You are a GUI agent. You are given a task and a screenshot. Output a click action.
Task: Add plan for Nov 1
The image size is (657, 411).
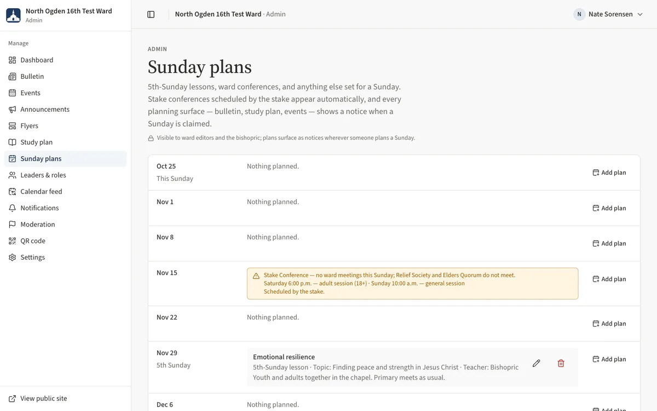coord(609,208)
